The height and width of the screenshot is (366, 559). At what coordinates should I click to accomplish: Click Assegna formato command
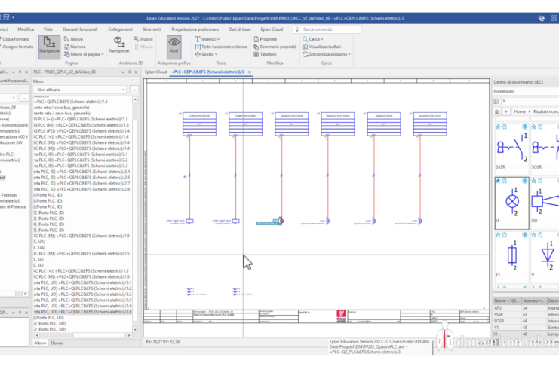click(x=17, y=47)
